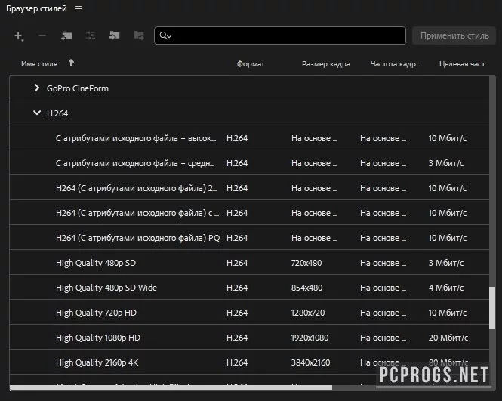Click the 1920x1080 frame size cell

[x=310, y=338]
